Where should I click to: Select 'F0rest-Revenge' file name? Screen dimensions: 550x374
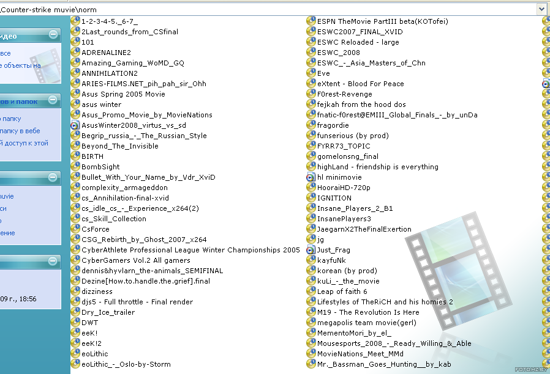coord(344,94)
